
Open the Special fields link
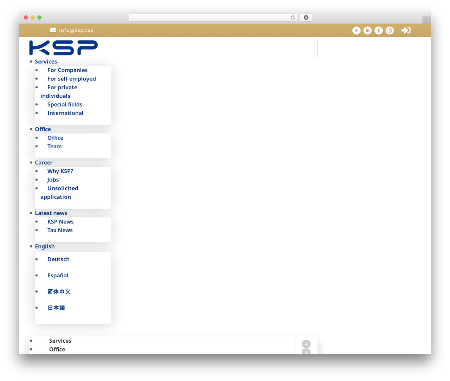(65, 104)
